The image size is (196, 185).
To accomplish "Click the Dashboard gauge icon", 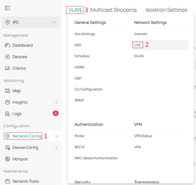I will [x=7, y=45].
